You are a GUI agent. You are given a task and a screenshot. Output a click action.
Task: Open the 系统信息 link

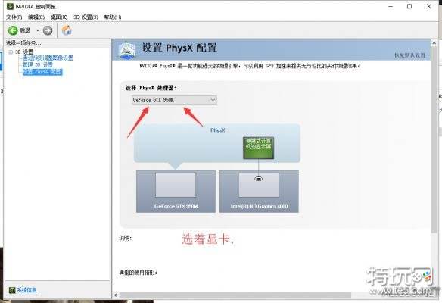(26, 290)
